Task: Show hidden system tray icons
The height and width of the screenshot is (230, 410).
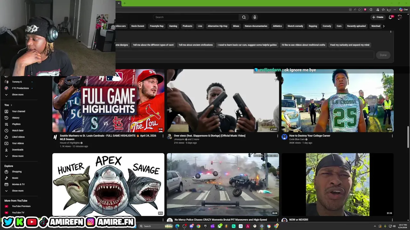Action: click(375, 226)
